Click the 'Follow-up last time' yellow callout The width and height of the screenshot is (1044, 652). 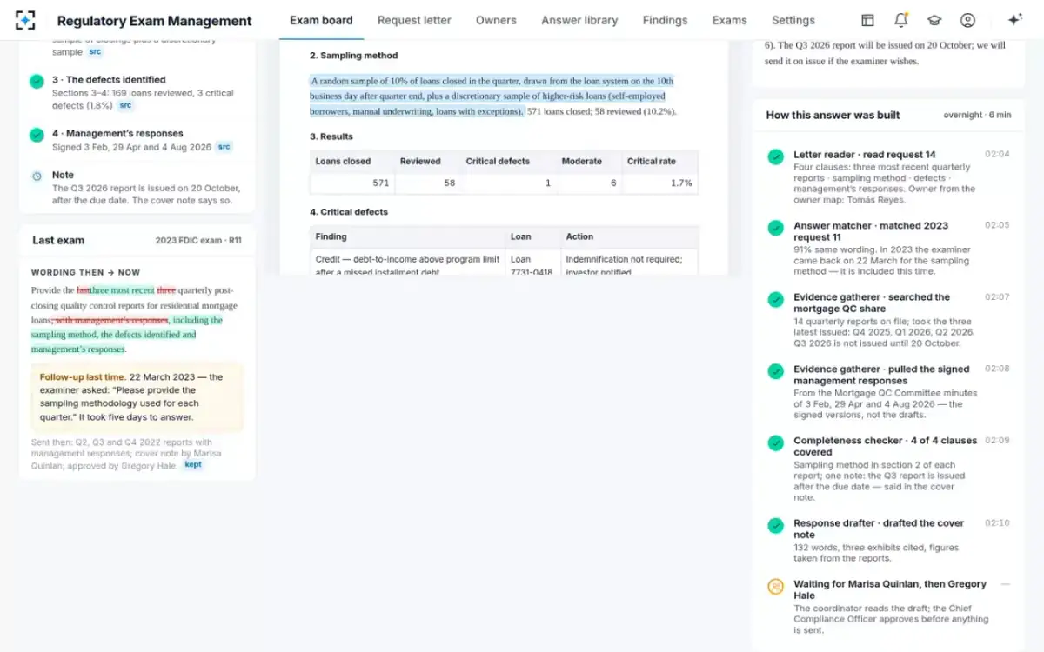coord(137,397)
